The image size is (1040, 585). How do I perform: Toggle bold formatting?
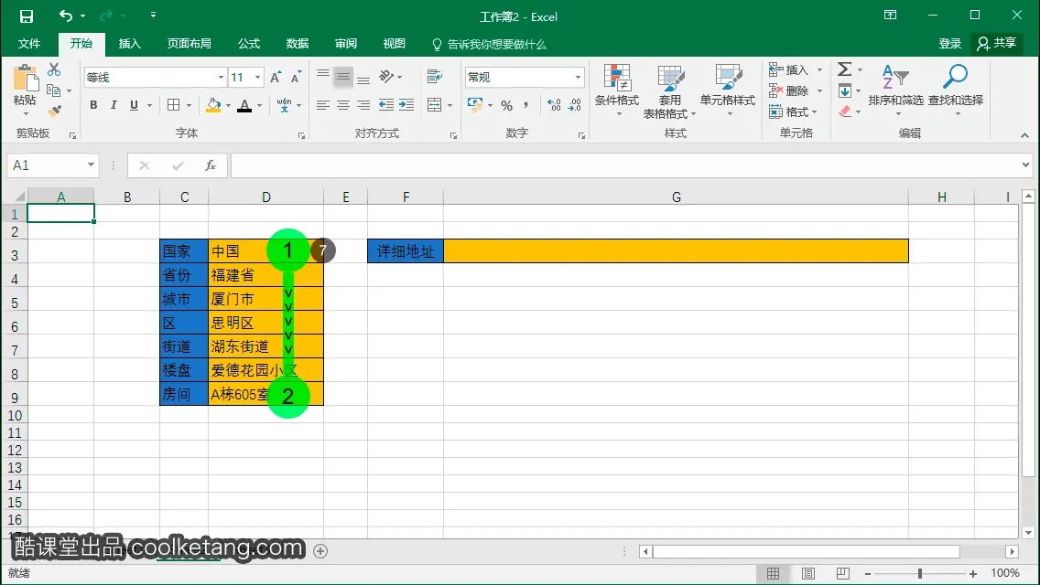(93, 105)
